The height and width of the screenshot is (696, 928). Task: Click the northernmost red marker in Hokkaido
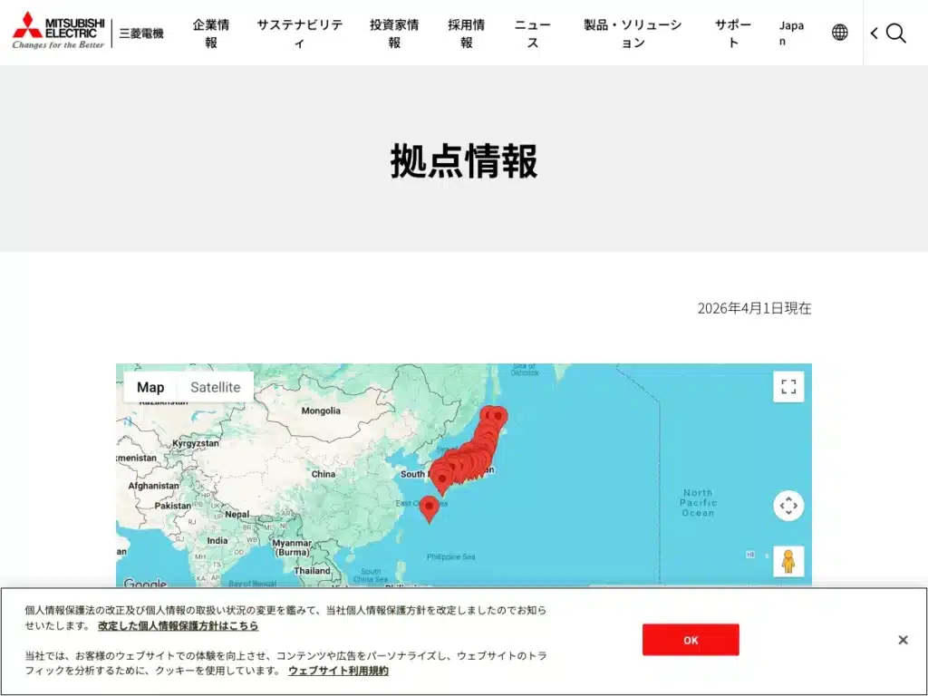pyautogui.click(x=498, y=418)
